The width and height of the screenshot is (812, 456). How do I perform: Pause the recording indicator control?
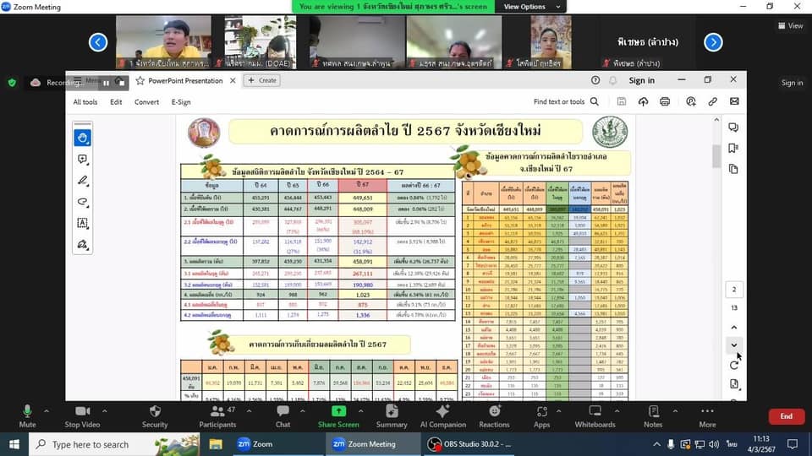point(107,83)
